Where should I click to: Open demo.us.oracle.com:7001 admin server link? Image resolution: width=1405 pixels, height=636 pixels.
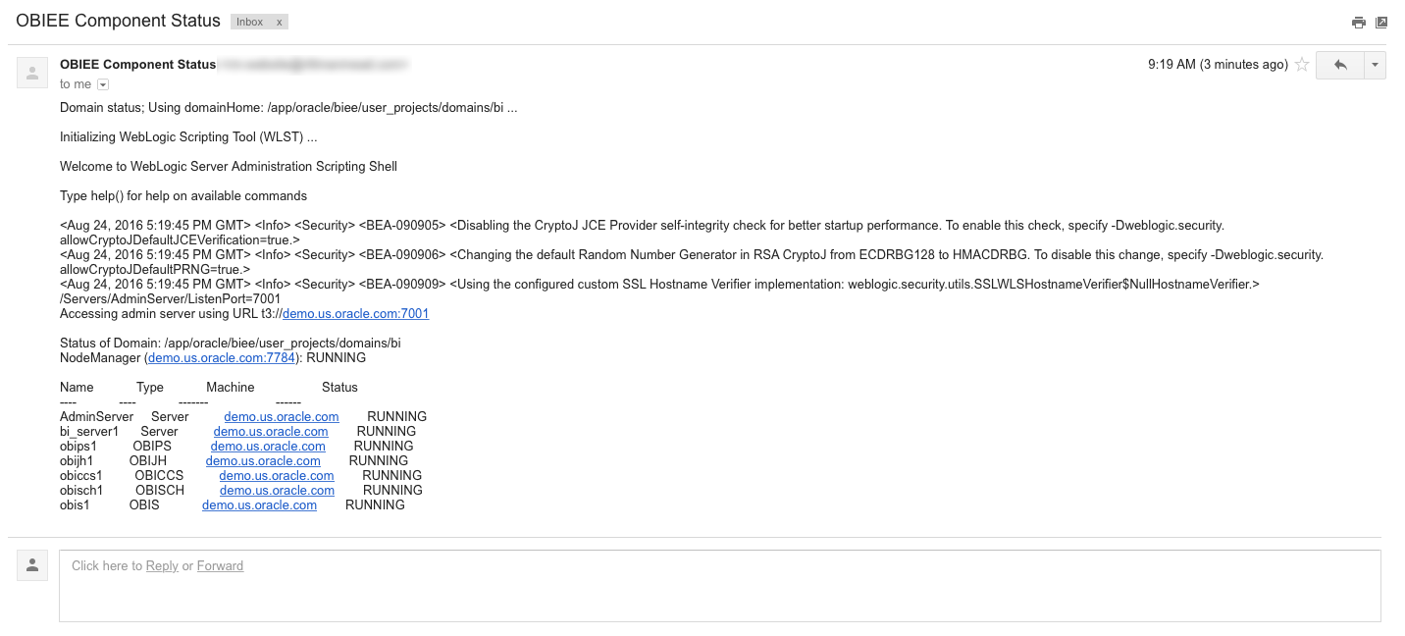coord(355,314)
